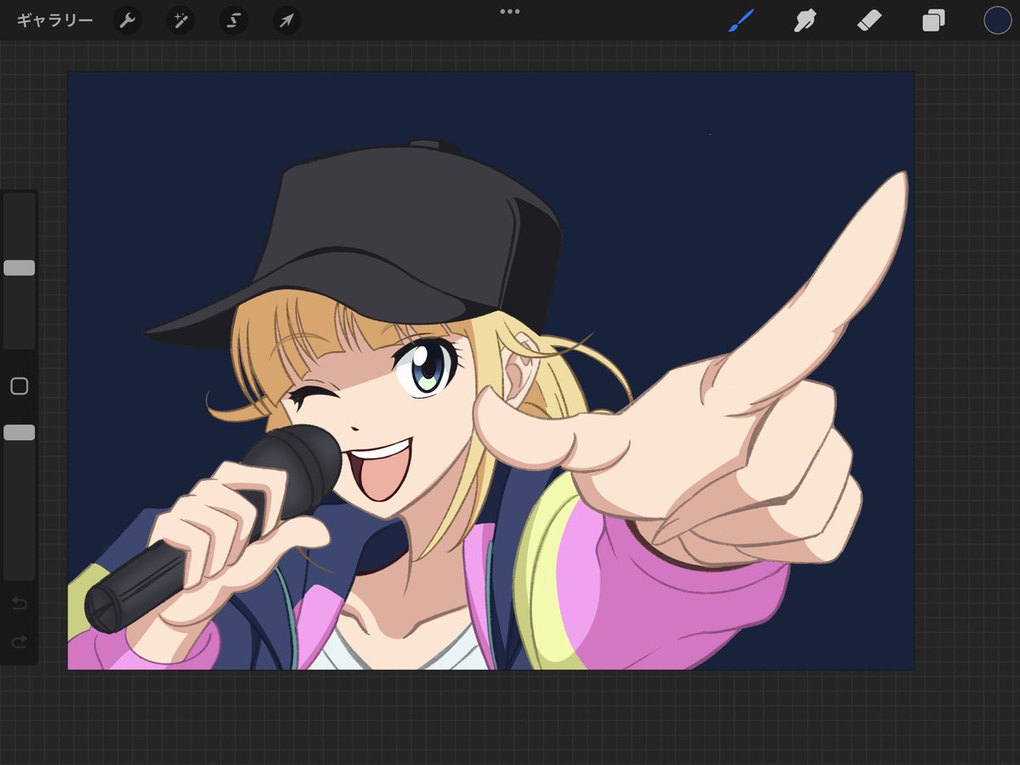Tap the square Modify button in sidebar
This screenshot has height=765, width=1020.
(x=20, y=387)
